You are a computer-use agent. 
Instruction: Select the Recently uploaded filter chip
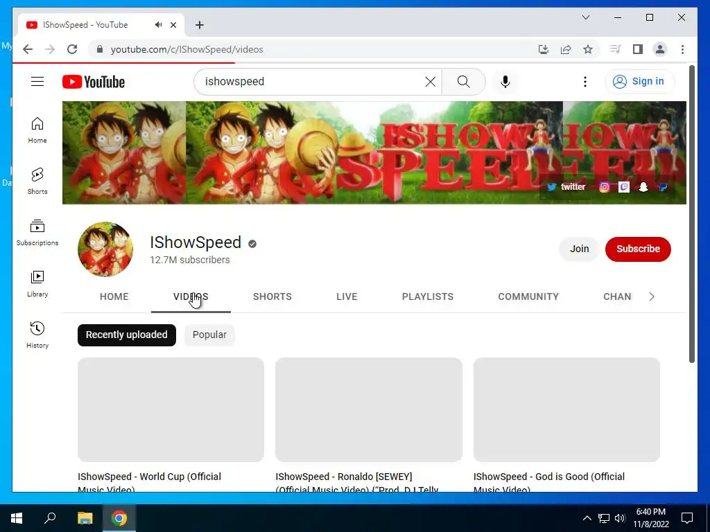click(x=127, y=335)
